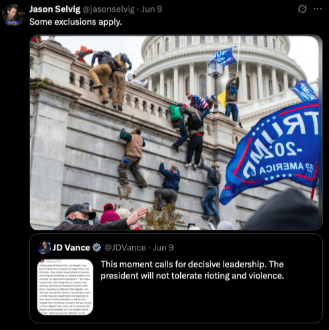Open the three-dot more options menu
The width and height of the screenshot is (329, 330).
pos(318,9)
